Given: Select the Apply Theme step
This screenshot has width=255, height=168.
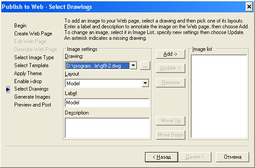Looking at the screenshot, I should (x=28, y=73).
